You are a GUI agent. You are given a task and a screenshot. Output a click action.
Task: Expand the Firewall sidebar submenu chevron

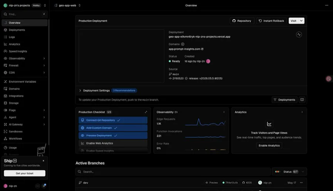click(44, 66)
